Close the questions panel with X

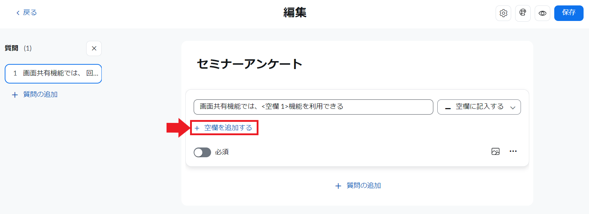click(x=94, y=48)
